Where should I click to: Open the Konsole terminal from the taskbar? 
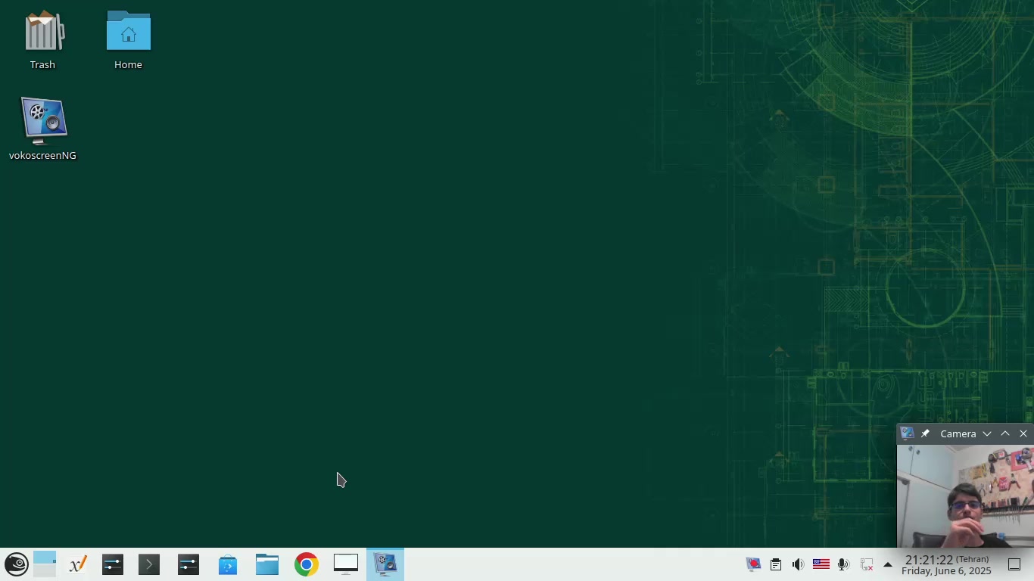pos(149,564)
